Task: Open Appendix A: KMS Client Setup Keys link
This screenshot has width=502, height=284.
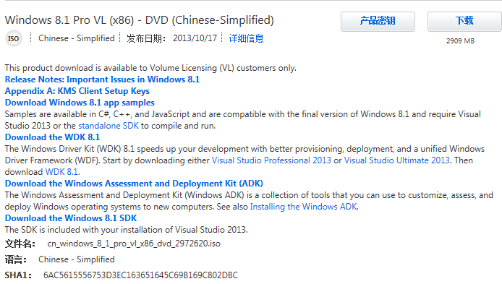Action: pos(77,91)
